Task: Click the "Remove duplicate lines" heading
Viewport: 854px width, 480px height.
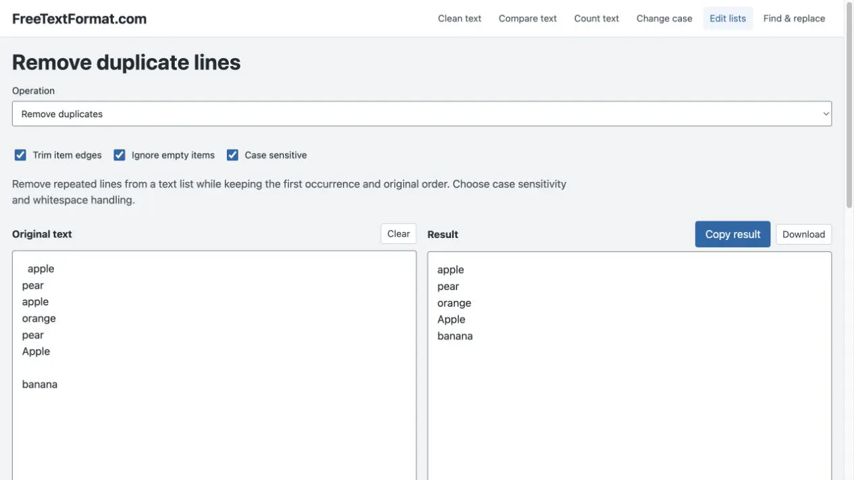Action: [126, 62]
